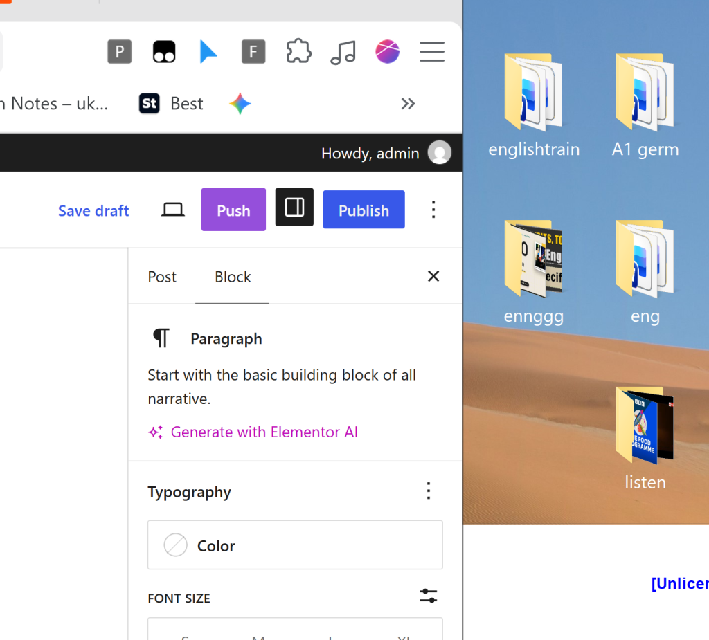Click the admin avatar icon
This screenshot has height=640, width=709.
[x=440, y=152]
